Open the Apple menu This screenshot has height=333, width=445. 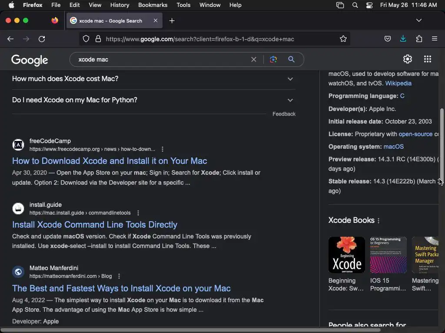(x=11, y=5)
